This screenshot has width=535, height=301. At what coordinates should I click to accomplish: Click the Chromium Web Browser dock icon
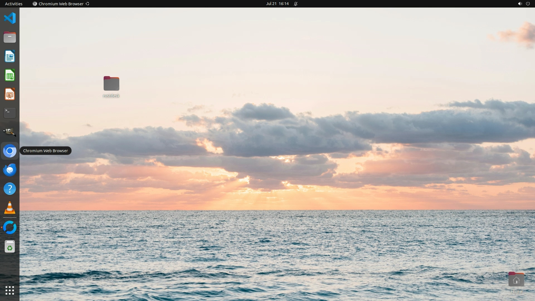10,151
